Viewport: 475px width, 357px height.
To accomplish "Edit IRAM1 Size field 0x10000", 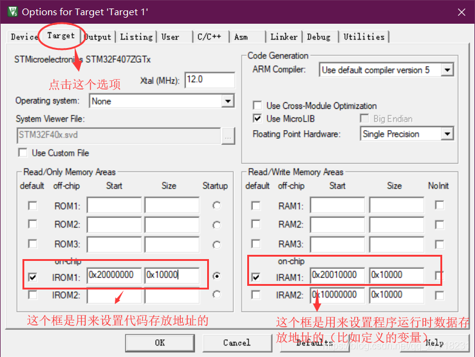I will [x=397, y=276].
